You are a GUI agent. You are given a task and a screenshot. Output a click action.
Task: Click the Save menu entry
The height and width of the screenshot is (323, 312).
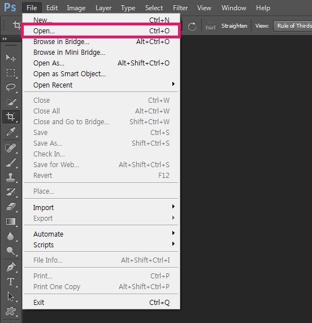coord(101,133)
